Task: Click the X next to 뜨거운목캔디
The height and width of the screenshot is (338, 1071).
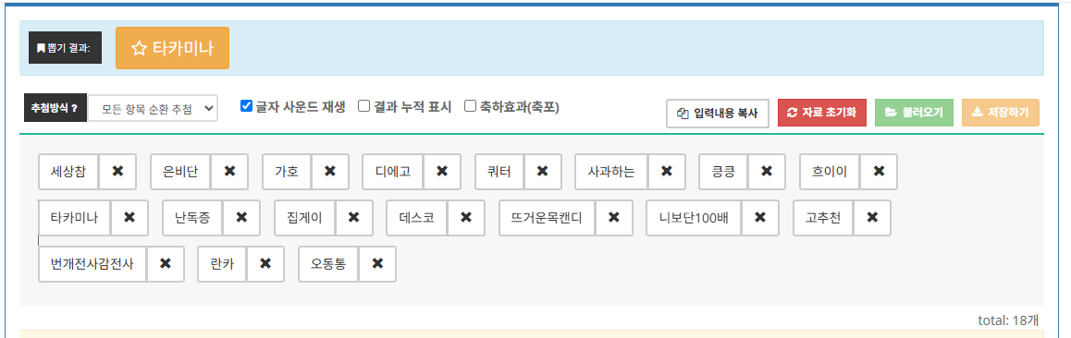Action: [613, 218]
